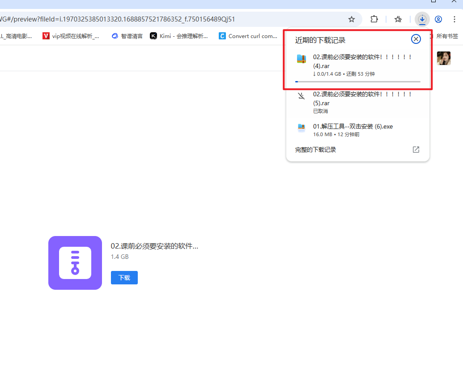The image size is (463, 365).
Task: Click the 完整的下载记录 link
Action: pyautogui.click(x=315, y=150)
